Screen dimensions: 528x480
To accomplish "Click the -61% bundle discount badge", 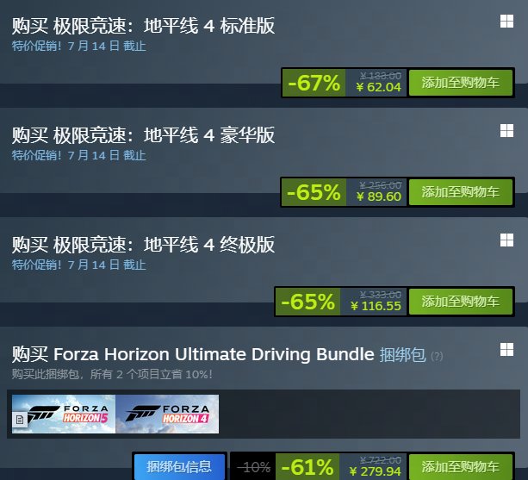I will [x=307, y=467].
